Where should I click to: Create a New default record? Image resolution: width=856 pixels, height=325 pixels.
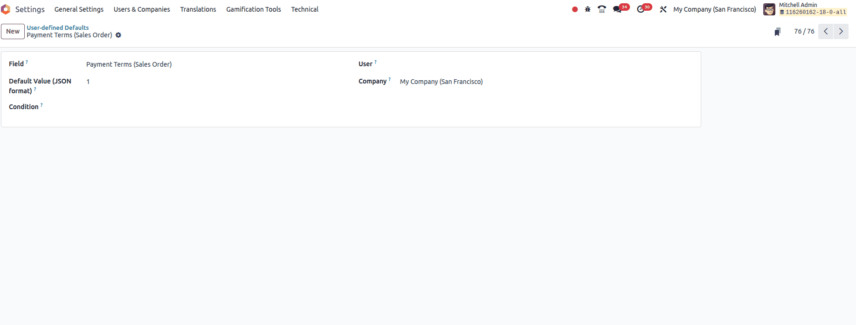[x=13, y=31]
